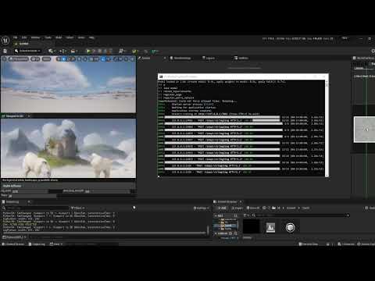Select the Viewport 2 tab
Screen dimensions: 375x281
13,116
